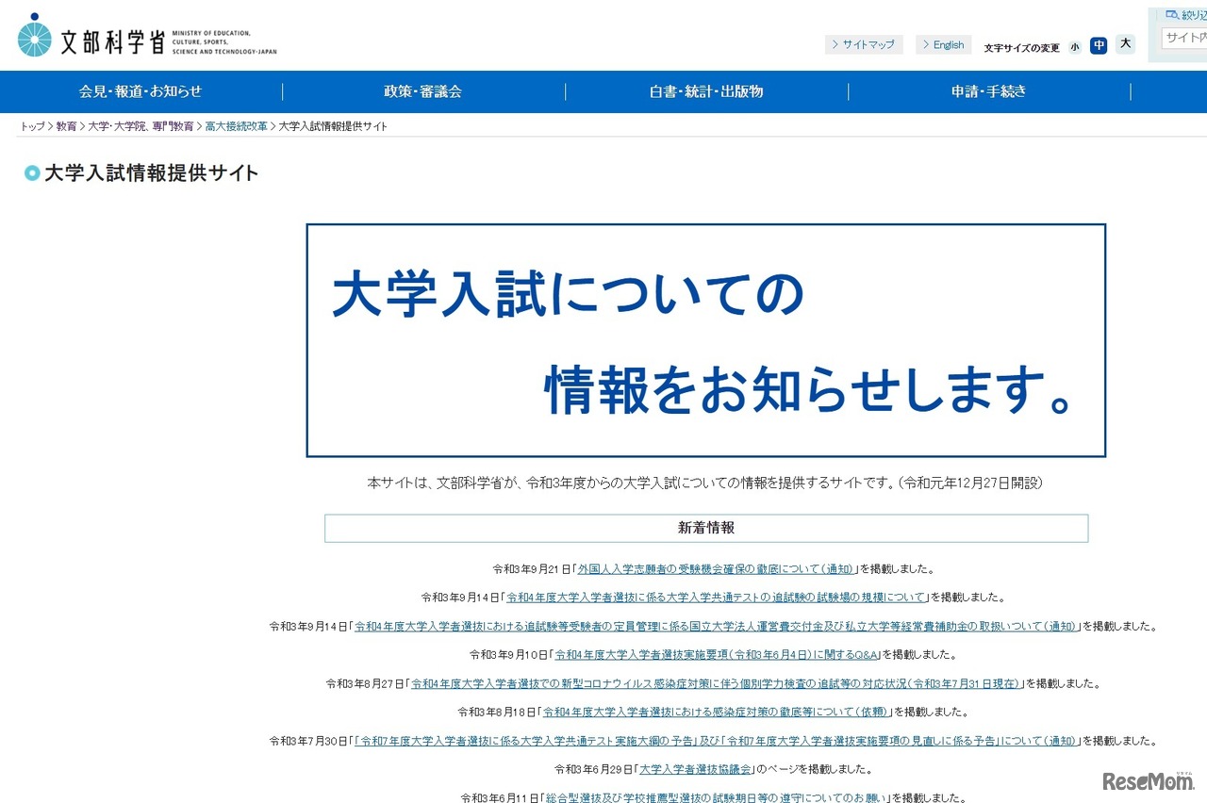
Task: Enlarge text using the 大 button
Action: [x=1124, y=43]
